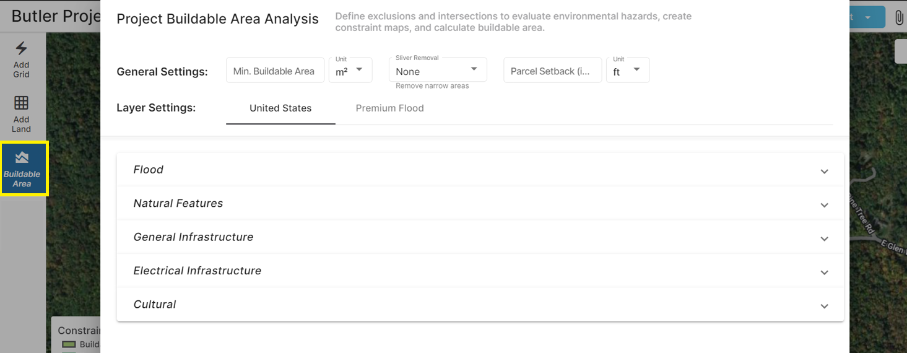Open the Parcel Setback unit dropdown
907x353 pixels.
[628, 70]
